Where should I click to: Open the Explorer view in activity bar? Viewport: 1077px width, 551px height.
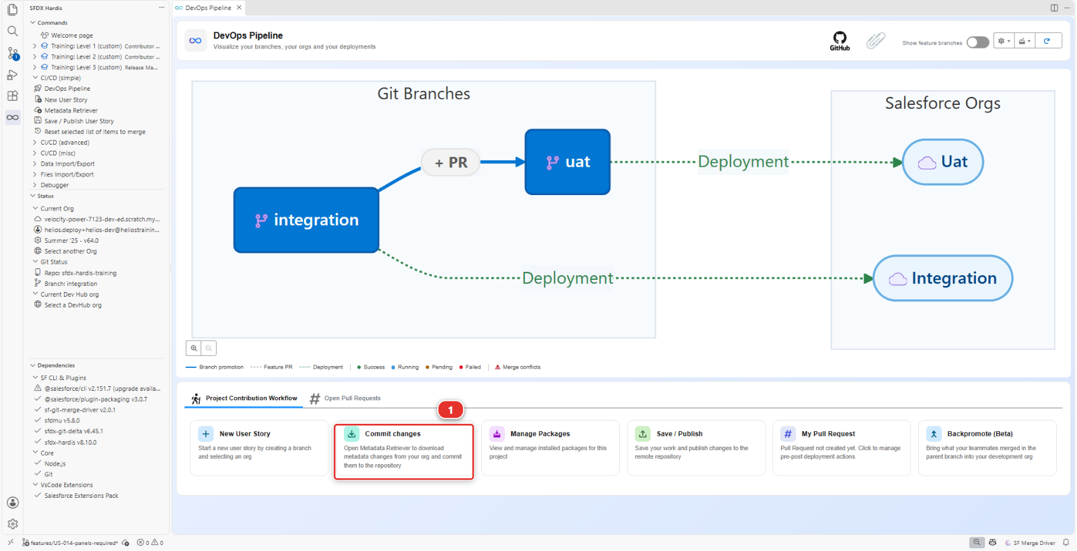[12, 9]
